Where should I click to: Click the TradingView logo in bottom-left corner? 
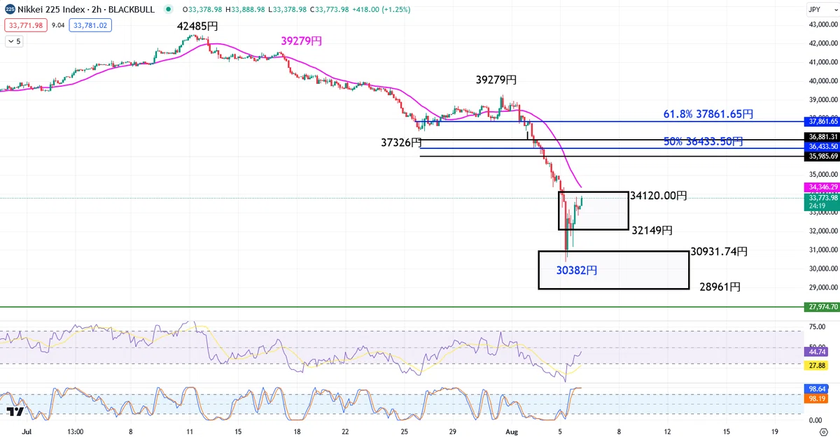16,412
